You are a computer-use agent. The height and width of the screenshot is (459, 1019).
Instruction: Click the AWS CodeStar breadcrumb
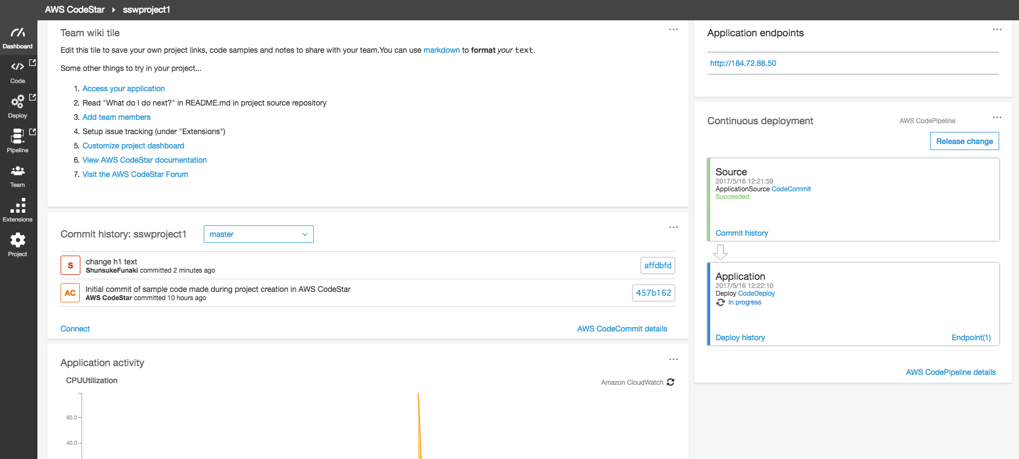coord(74,10)
